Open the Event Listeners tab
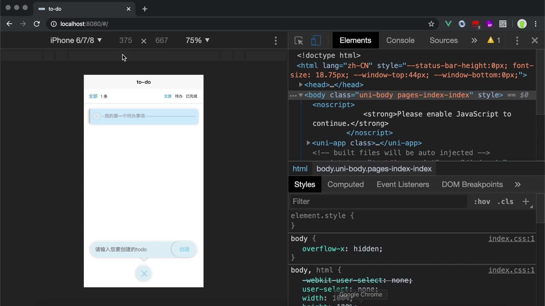Screen dimensions: 545x306 tap(403, 184)
